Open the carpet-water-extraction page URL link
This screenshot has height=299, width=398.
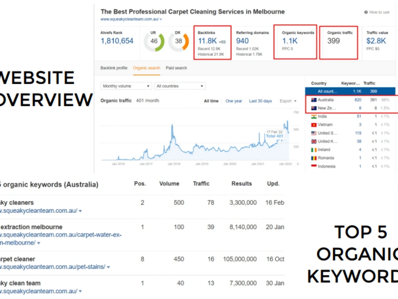60,239
